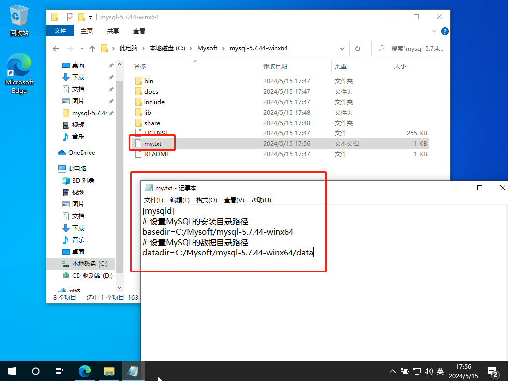Screen dimensions: 508x381
Task: Click the 英 input method indicator
Action: [x=440, y=371]
